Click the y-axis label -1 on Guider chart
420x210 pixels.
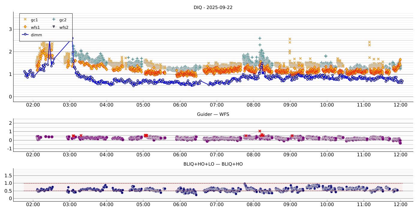click(x=9, y=149)
